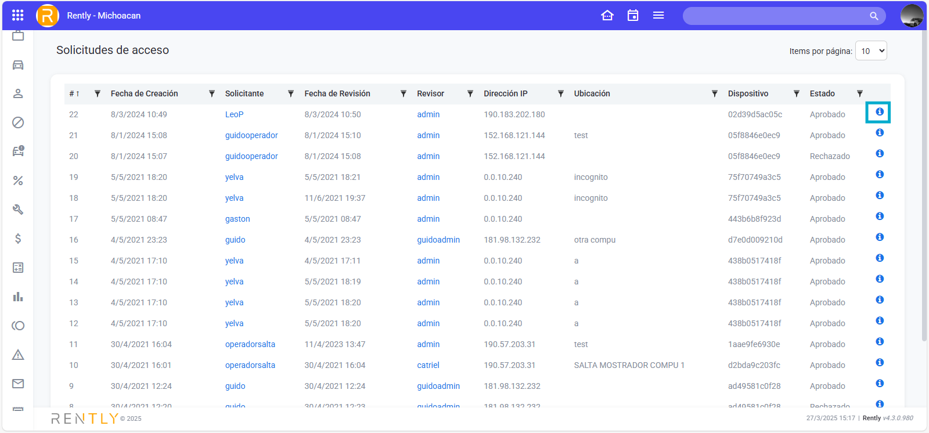Open the calendar icon in top bar
Viewport: 929px width, 433px height.
[x=633, y=16]
